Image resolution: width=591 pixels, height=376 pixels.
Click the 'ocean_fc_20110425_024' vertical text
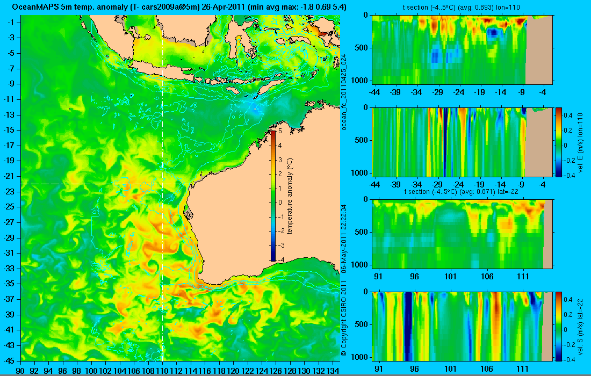344,92
